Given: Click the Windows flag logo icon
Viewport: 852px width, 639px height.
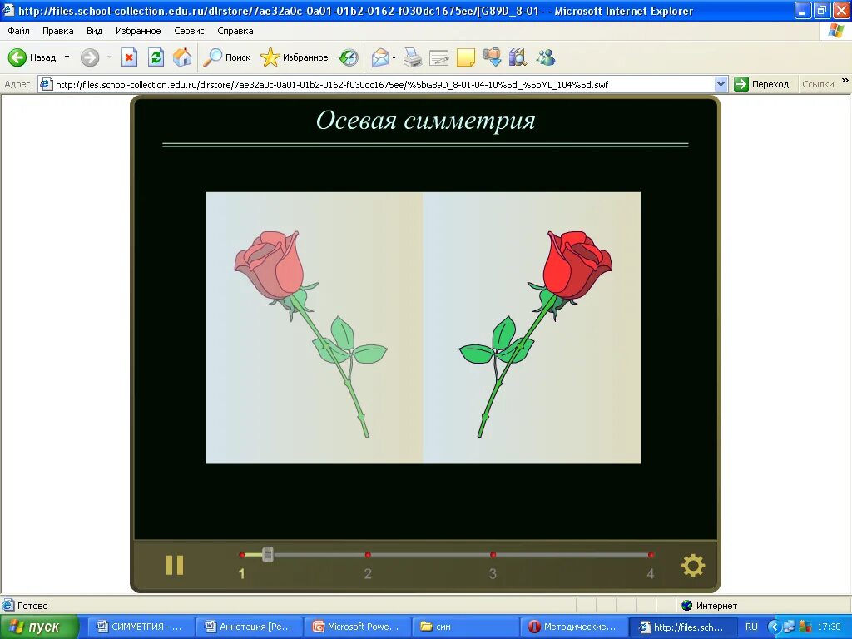Looking at the screenshot, I should 835,31.
